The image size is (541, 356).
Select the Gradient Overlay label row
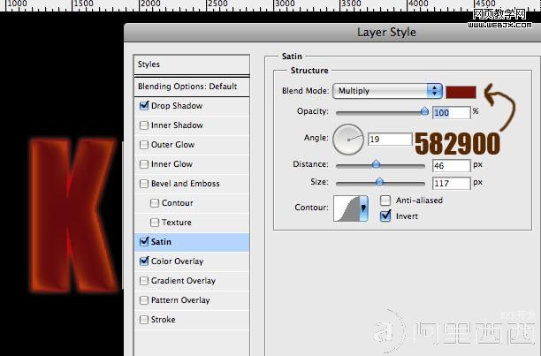coord(192,281)
